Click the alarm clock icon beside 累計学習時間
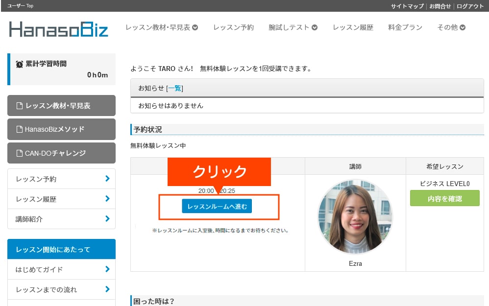489x306 pixels. pyautogui.click(x=19, y=64)
